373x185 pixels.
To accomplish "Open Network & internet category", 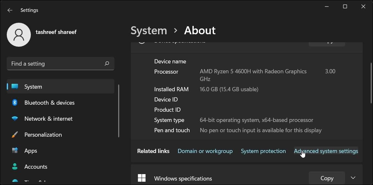I will click(x=61, y=119).
